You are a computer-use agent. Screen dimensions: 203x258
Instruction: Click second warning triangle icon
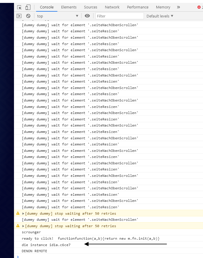coord(18,226)
